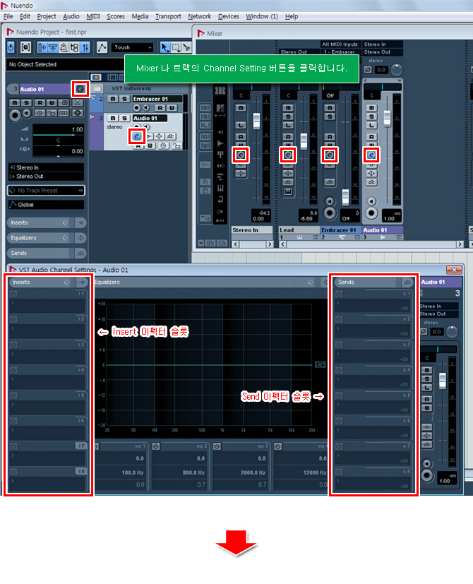Expand the Inspector Equalizers section
This screenshot has height=584, width=473.
pyautogui.click(x=40, y=238)
